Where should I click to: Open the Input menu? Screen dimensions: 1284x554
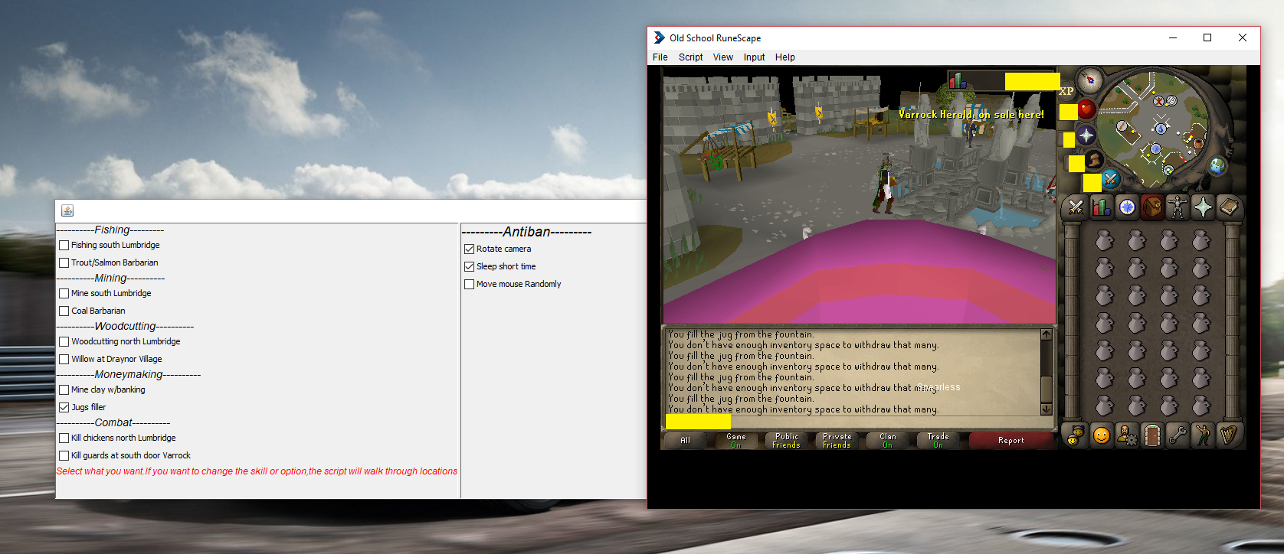click(754, 57)
